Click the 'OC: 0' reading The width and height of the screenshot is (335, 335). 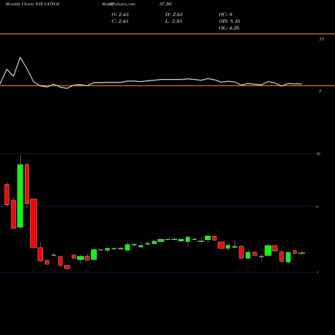pos(226,15)
